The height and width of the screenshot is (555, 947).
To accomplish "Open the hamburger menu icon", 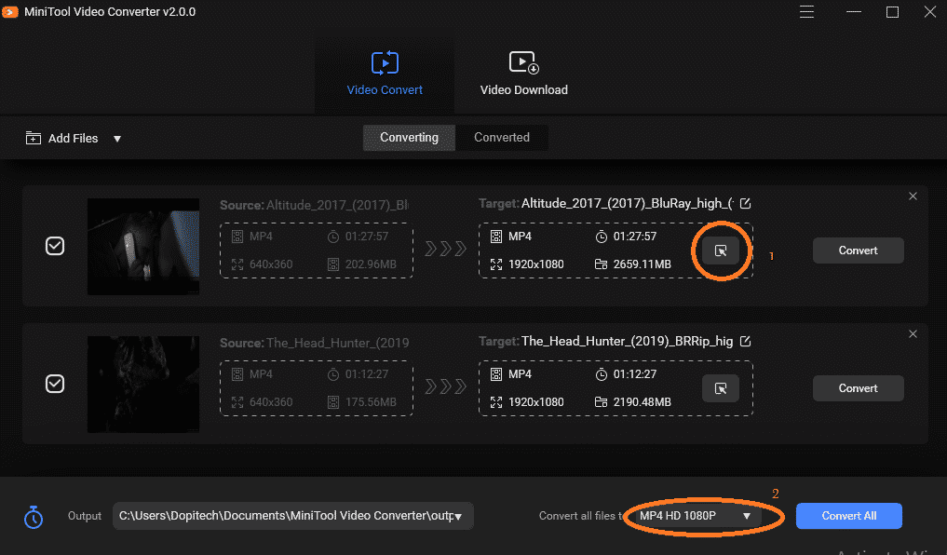I will [x=806, y=12].
